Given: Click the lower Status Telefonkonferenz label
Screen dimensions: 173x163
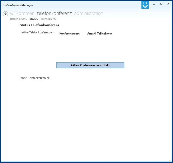Looking at the screenshot, I should [x=35, y=78].
